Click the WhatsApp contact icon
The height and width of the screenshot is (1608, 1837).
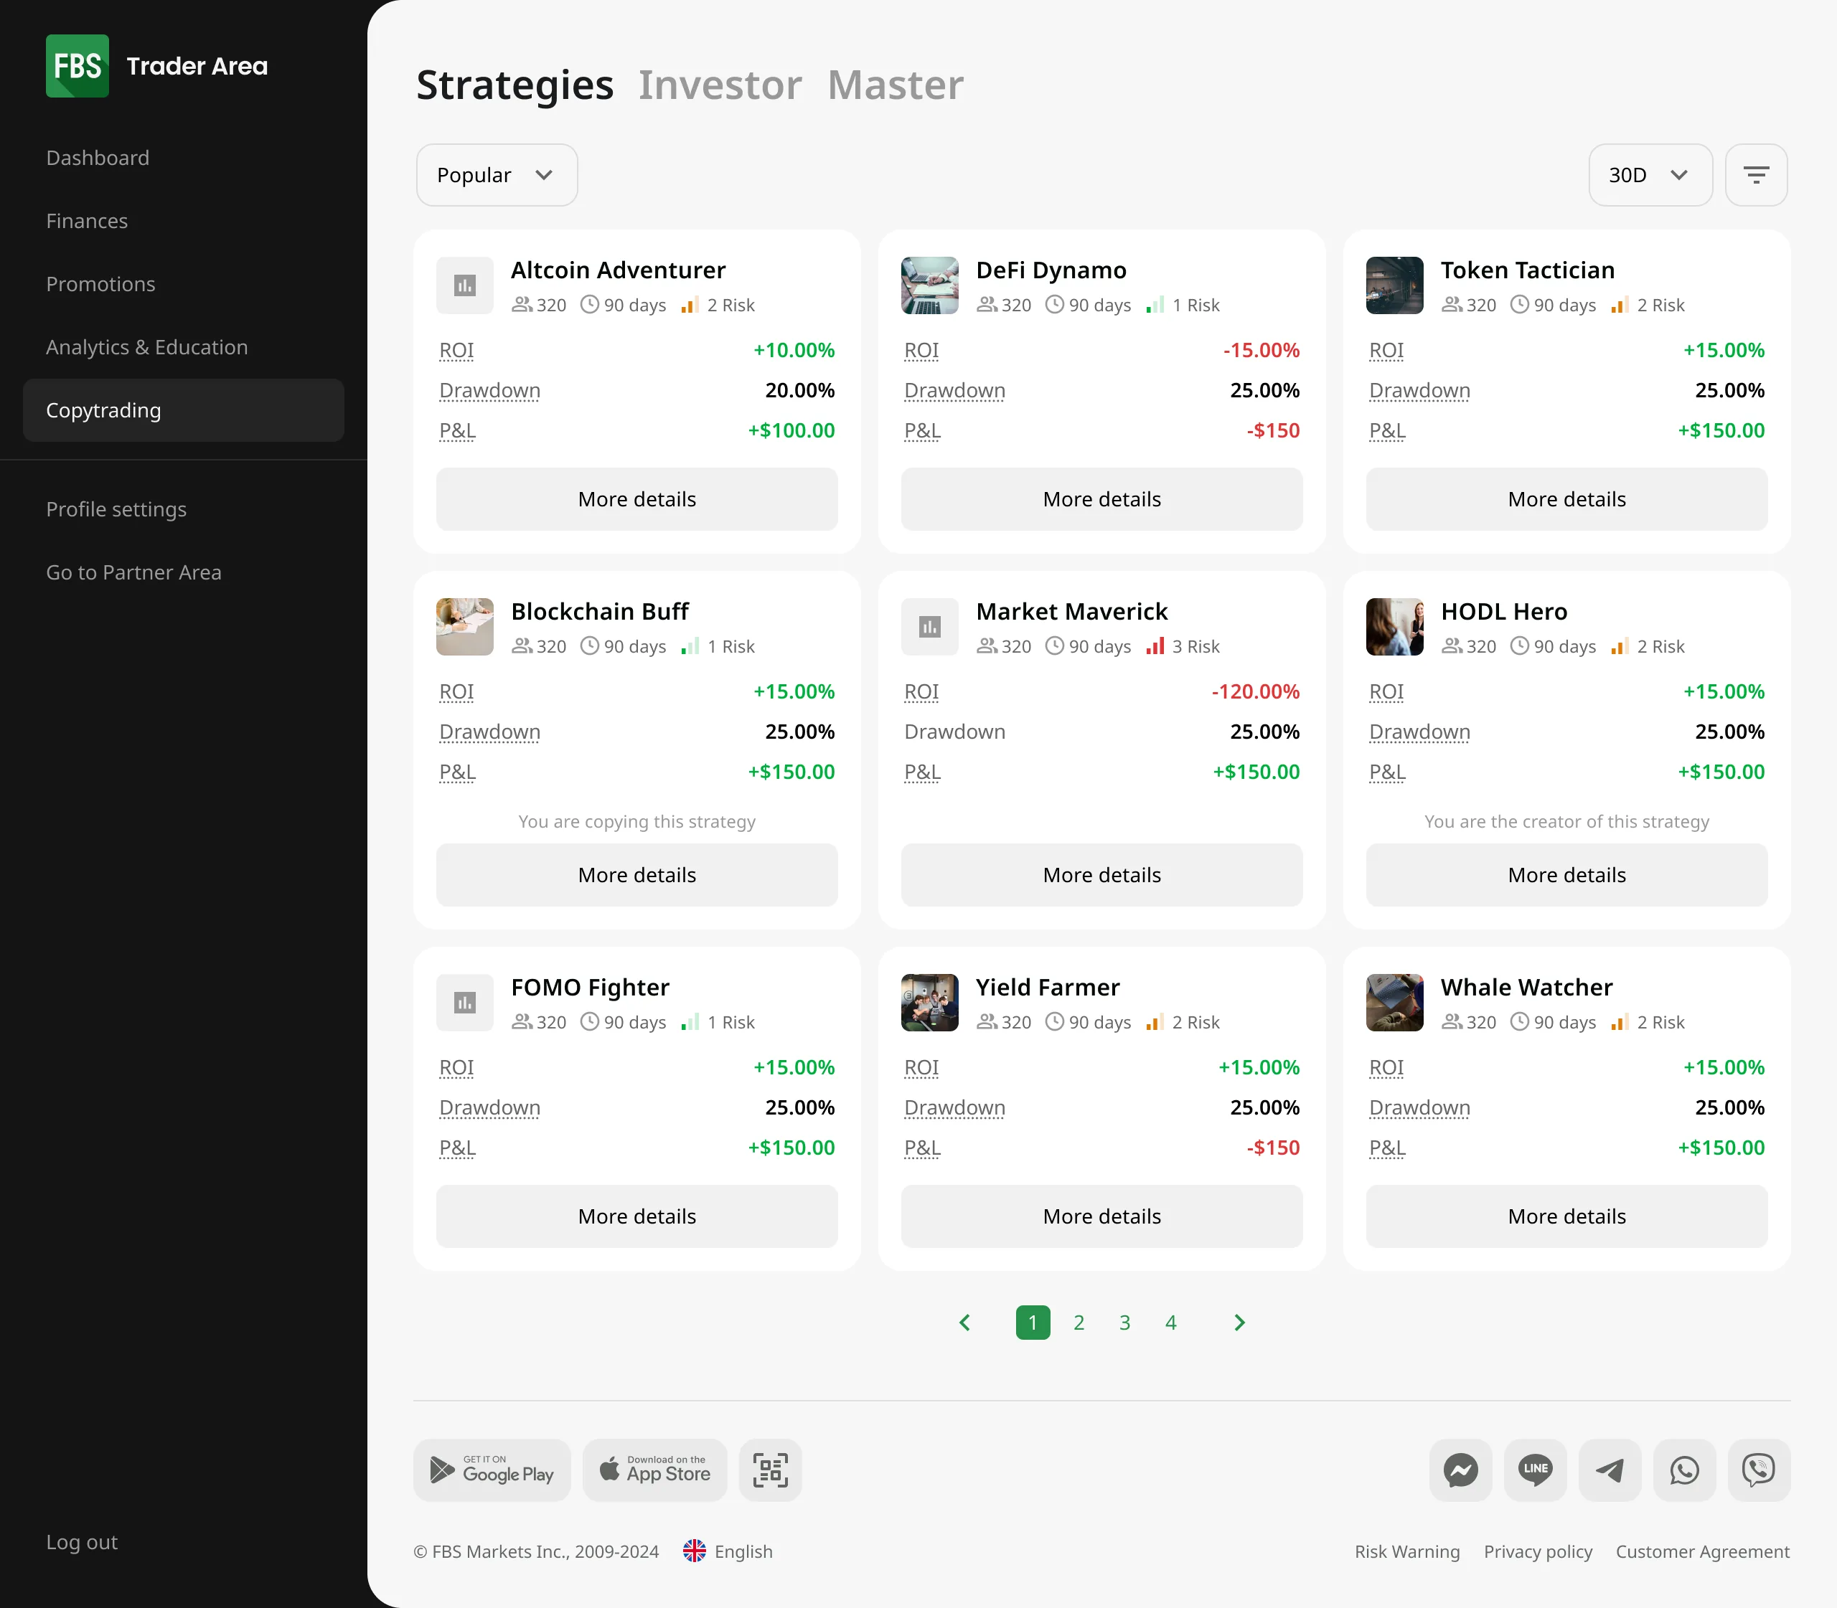point(1683,1470)
